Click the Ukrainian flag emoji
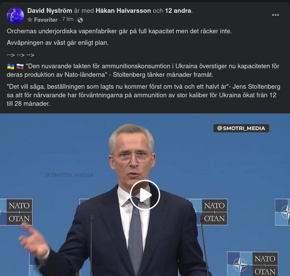 [x=11, y=67]
